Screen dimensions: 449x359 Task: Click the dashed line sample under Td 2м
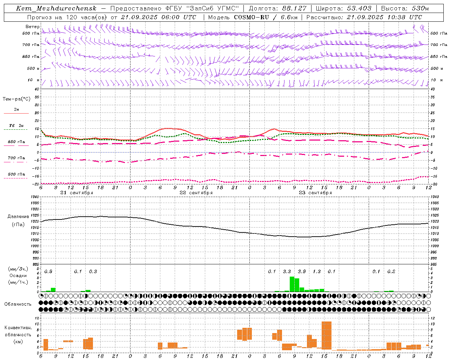(16, 129)
